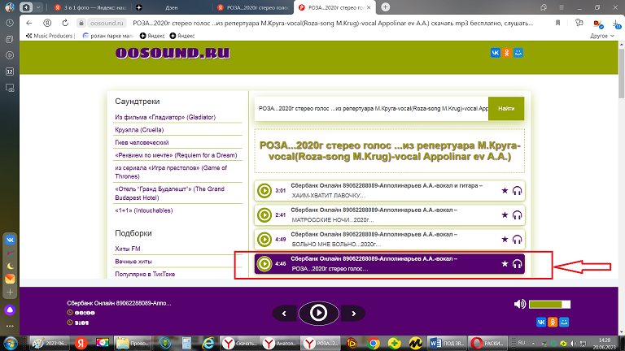
Task: Play the БОЛЬНО МНЕ БОЛЬНО track
Action: click(264, 239)
